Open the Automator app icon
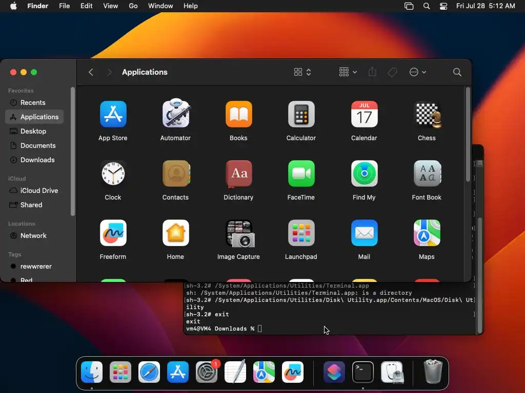This screenshot has height=393, width=525. (176, 113)
